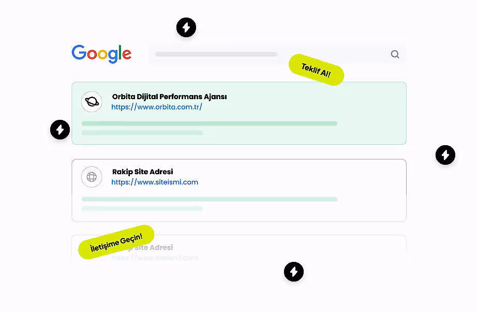Image resolution: width=478 pixels, height=312 pixels.
Task: Select the lightning badge right of the Rakip card
Action: pyautogui.click(x=445, y=154)
